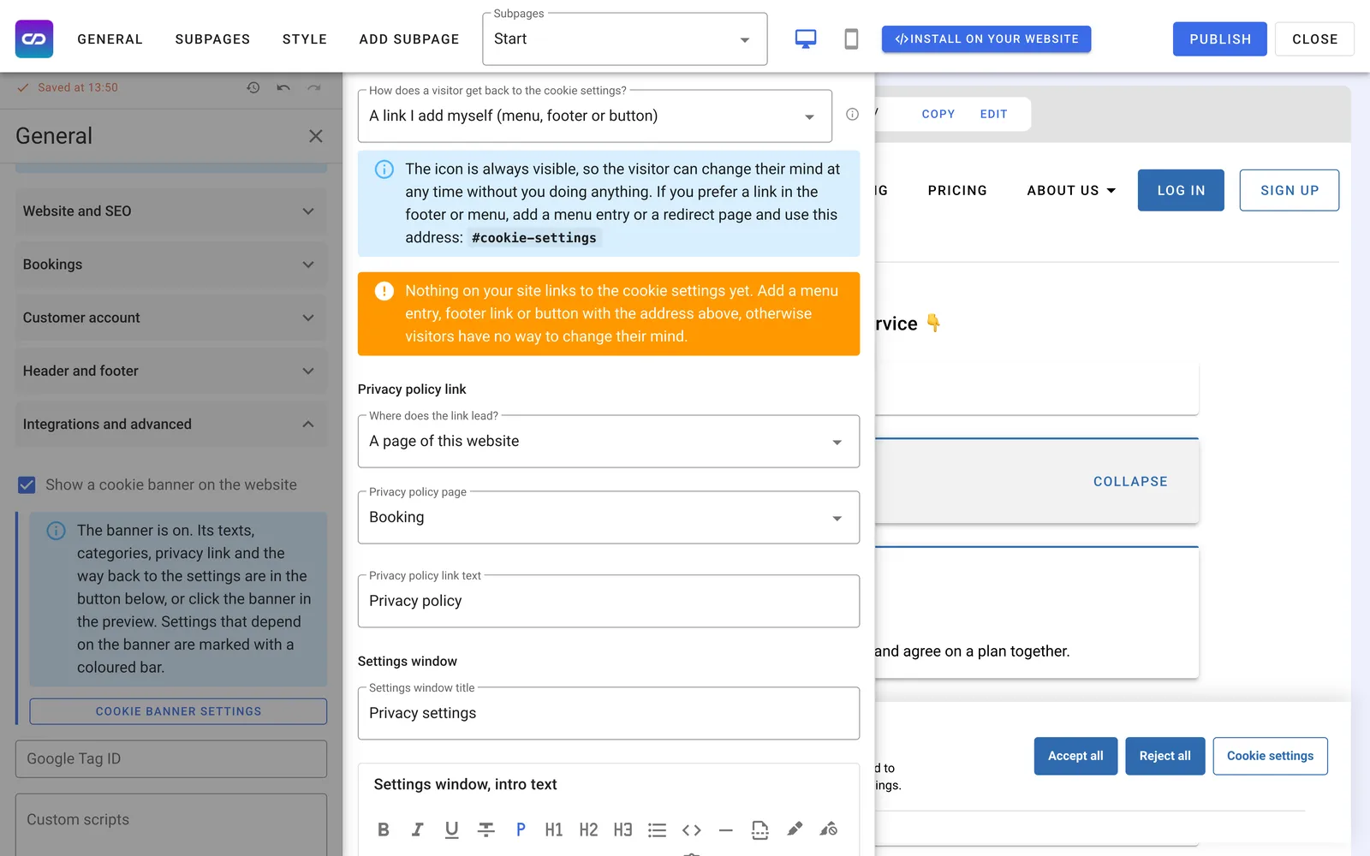This screenshot has width=1370, height=856.
Task: Edit the Privacy policy link text field
Action: point(609,601)
